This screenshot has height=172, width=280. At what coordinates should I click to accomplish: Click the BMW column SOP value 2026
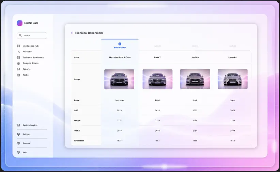(x=157, y=110)
